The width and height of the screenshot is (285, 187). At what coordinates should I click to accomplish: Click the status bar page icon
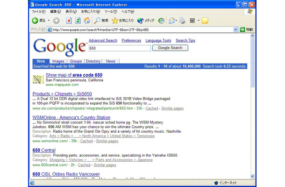pos(32,183)
